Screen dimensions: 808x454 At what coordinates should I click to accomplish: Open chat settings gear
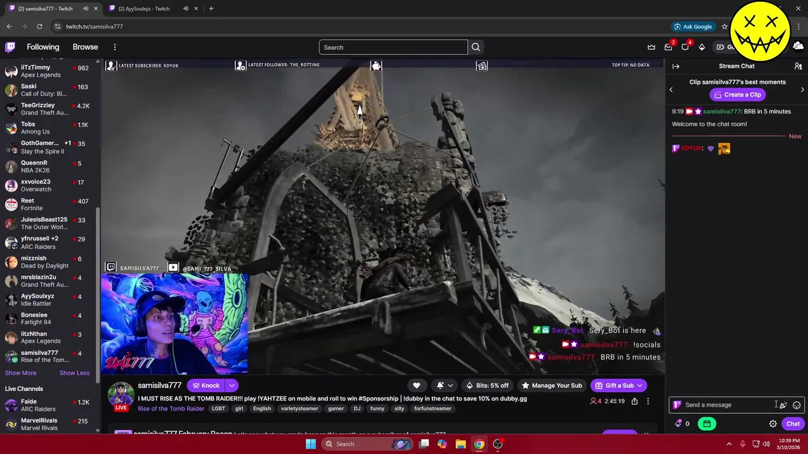pyautogui.click(x=773, y=424)
